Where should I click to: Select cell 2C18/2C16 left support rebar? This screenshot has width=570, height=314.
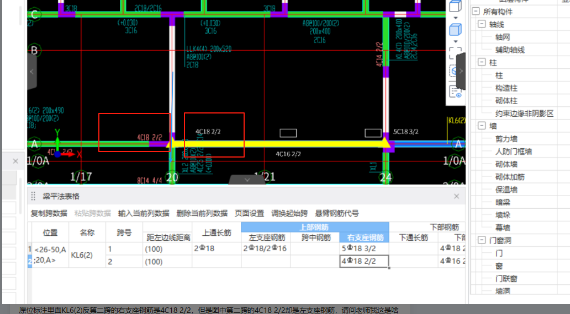(266, 249)
